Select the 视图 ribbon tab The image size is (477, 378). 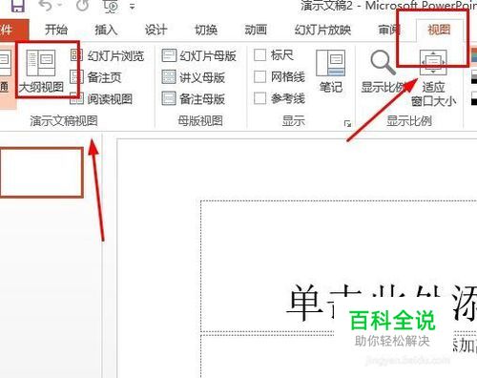pyautogui.click(x=439, y=30)
